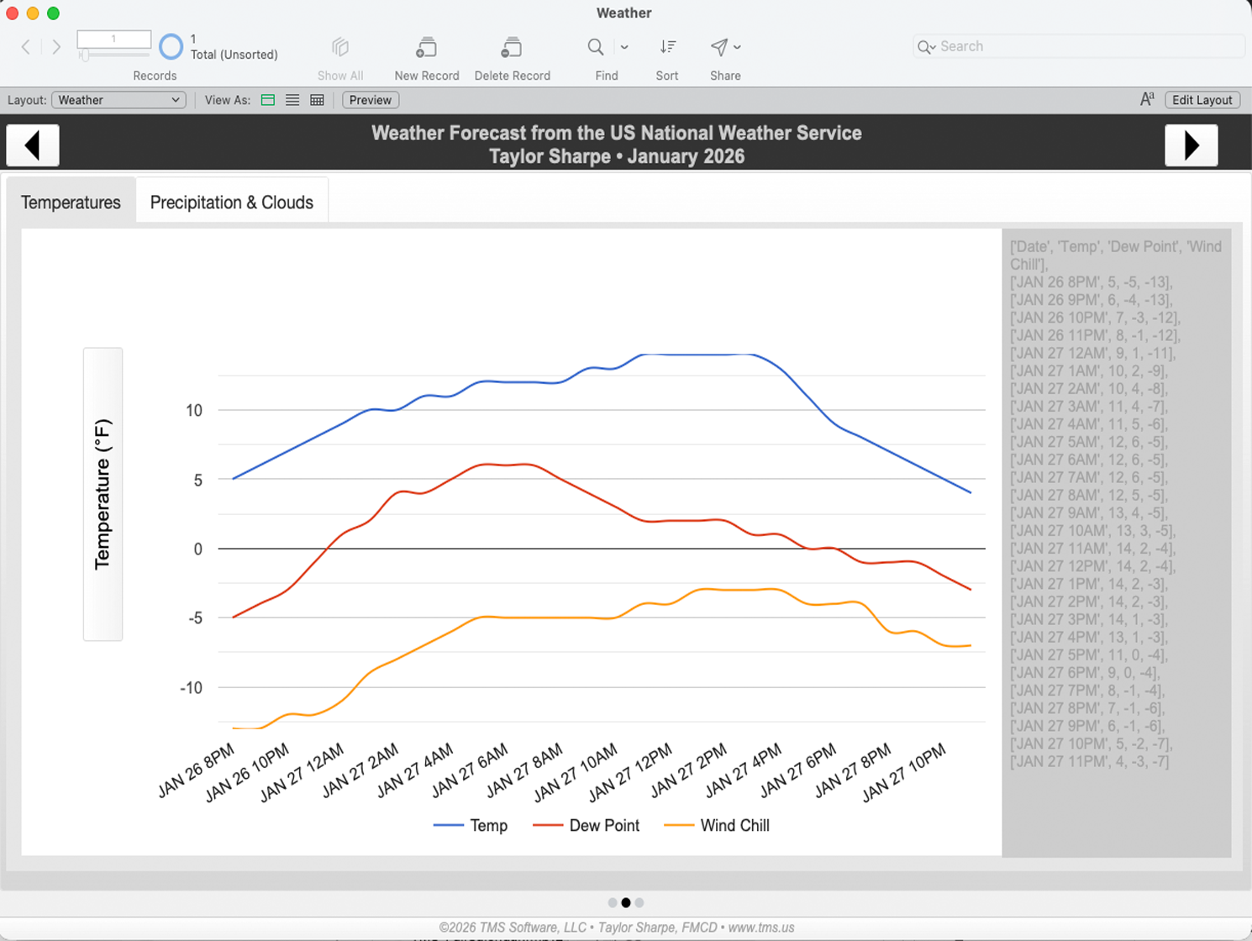This screenshot has height=941, width=1252.
Task: Switch to List view
Action: point(292,100)
